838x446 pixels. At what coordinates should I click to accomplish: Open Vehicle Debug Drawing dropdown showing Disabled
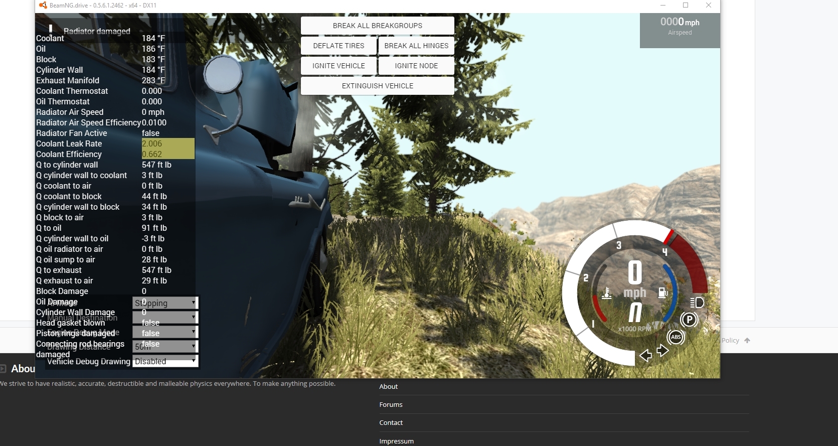point(165,361)
